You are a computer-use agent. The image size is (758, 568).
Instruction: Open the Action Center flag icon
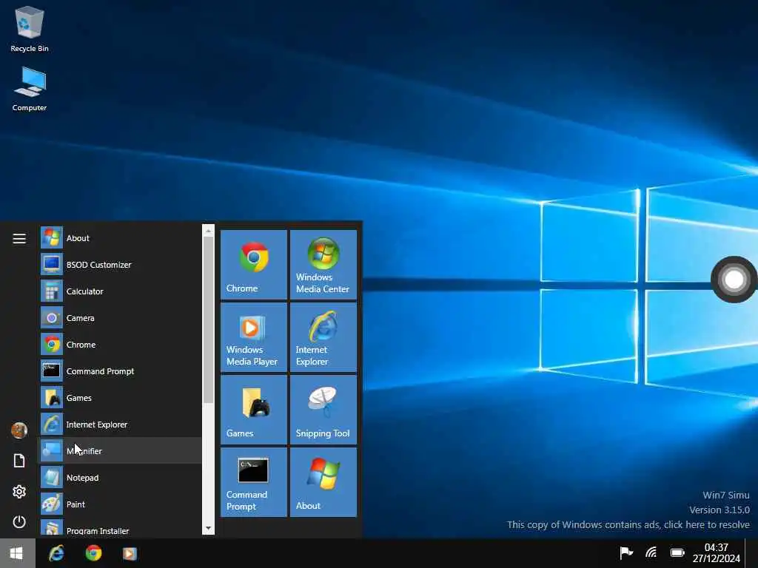626,552
